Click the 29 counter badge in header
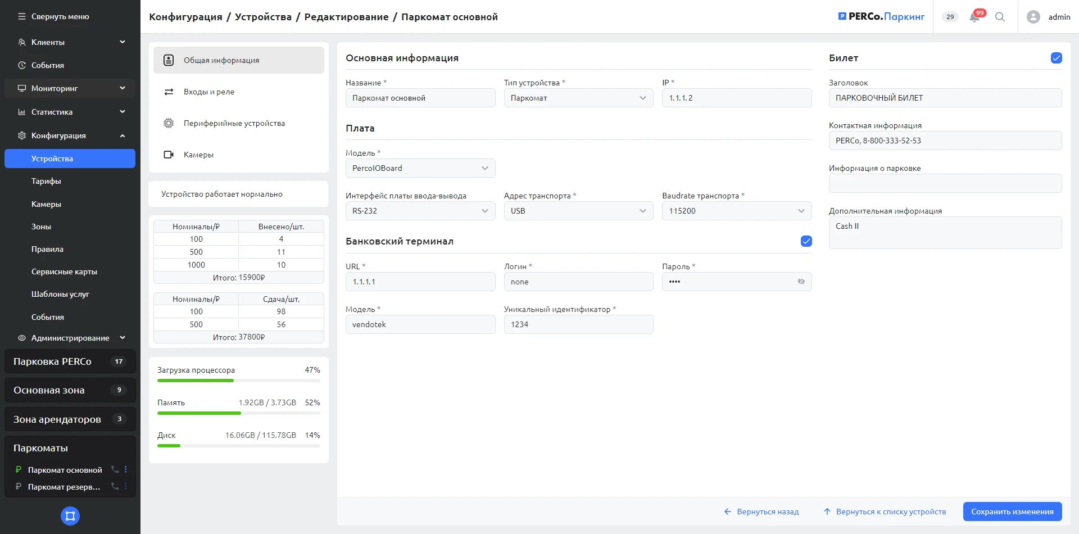Viewport: 1079px width, 534px height. point(950,17)
